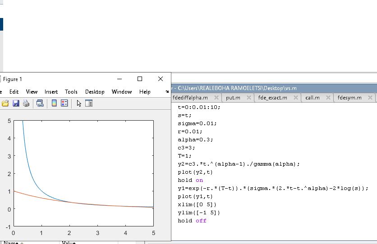Image resolution: width=377 pixels, height=244 pixels.
Task: Click the 'hold off' code line
Action: point(192,221)
